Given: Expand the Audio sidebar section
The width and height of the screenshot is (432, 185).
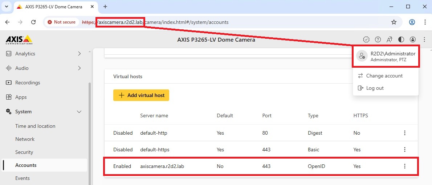Looking at the screenshot, I should (x=80, y=68).
